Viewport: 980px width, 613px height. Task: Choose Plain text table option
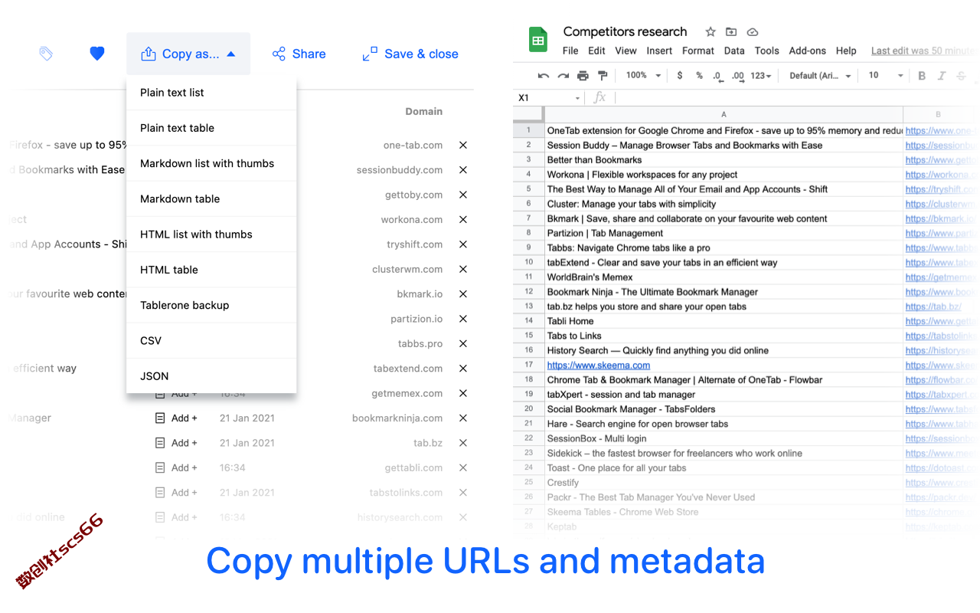click(x=211, y=128)
